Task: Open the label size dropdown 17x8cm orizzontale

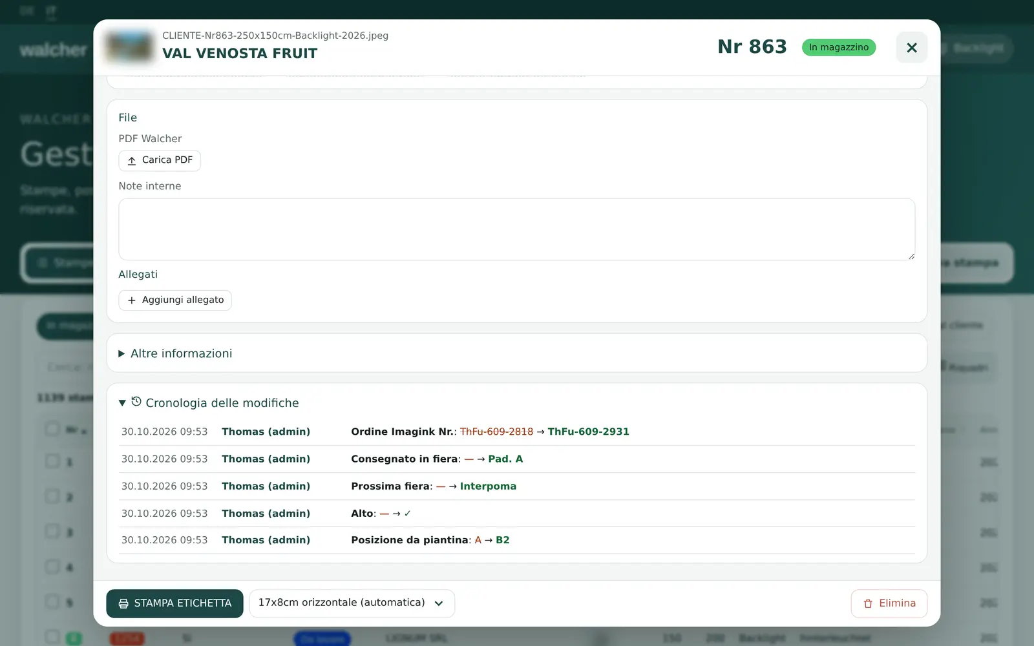Action: tap(352, 603)
